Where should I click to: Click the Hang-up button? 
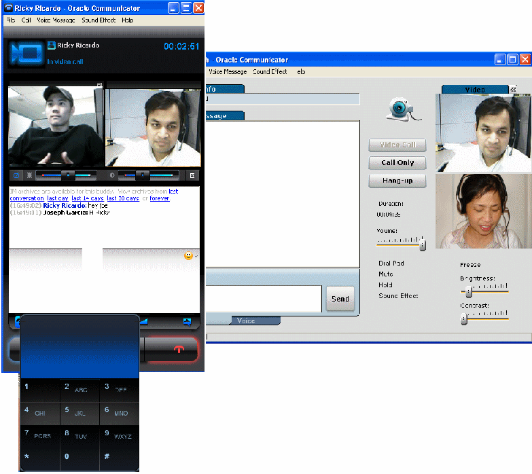point(397,181)
